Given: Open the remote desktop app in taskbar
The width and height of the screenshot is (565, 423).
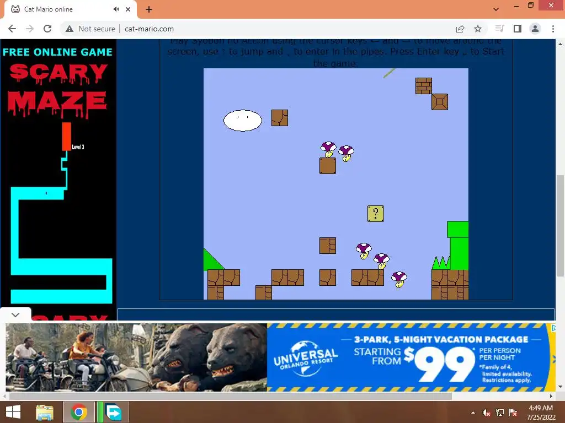Looking at the screenshot, I should coord(113,412).
